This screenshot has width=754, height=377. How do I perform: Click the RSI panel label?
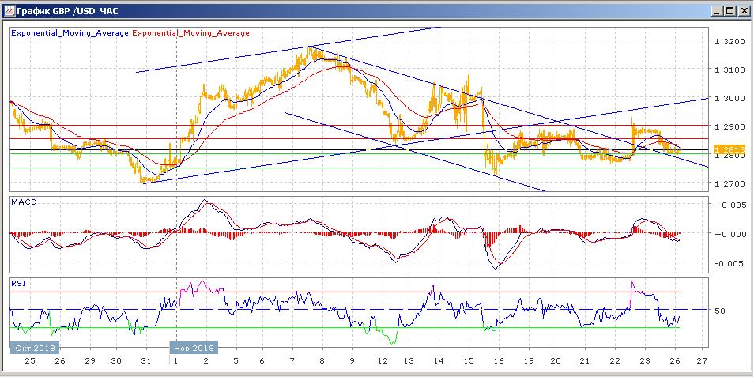(19, 283)
